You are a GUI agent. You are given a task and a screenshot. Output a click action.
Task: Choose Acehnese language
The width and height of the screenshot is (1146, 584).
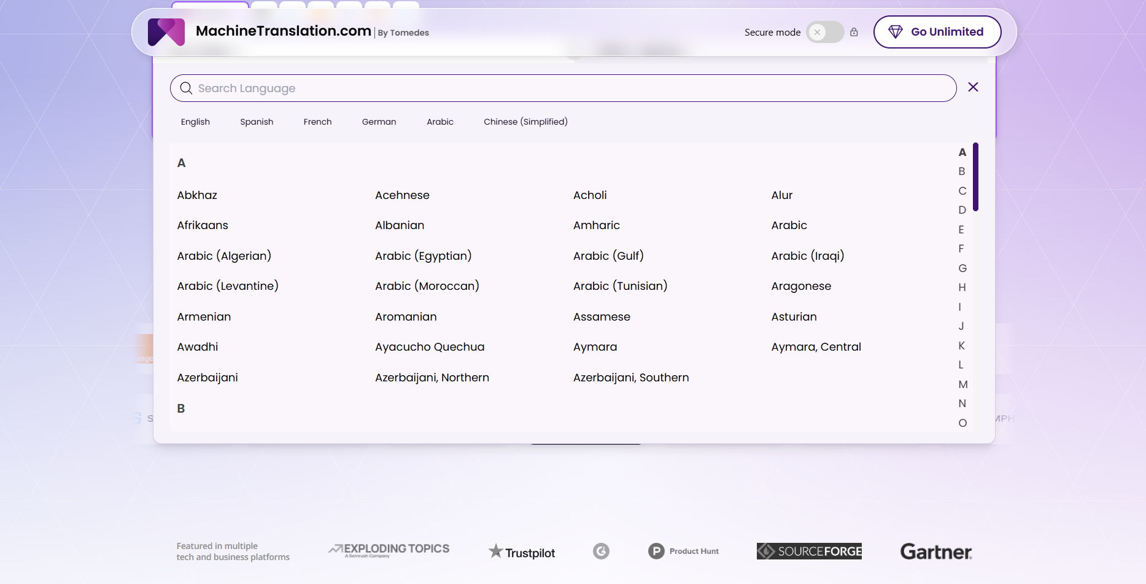(402, 195)
